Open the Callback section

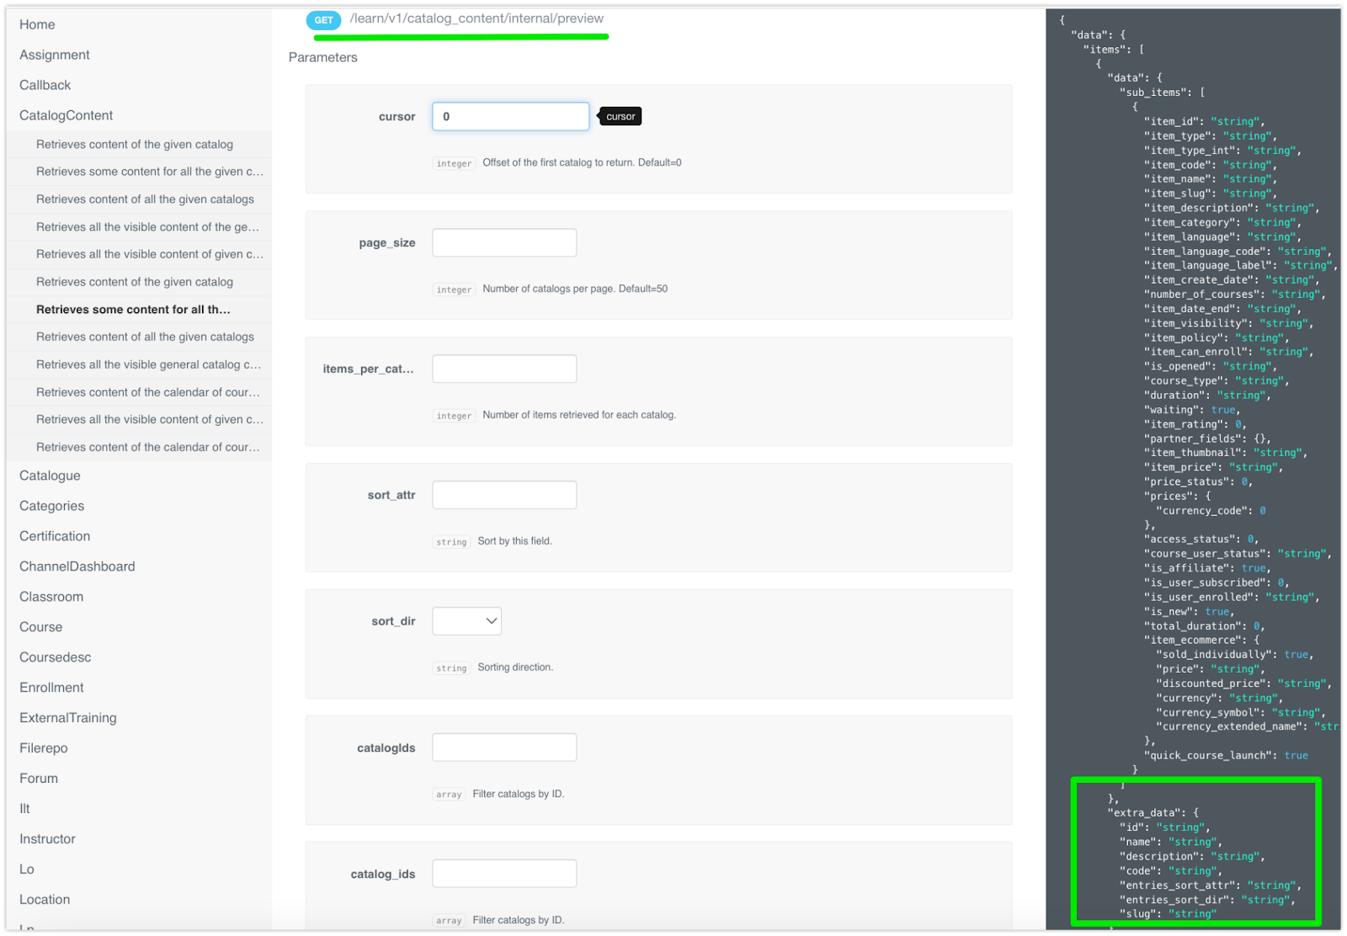tap(45, 84)
